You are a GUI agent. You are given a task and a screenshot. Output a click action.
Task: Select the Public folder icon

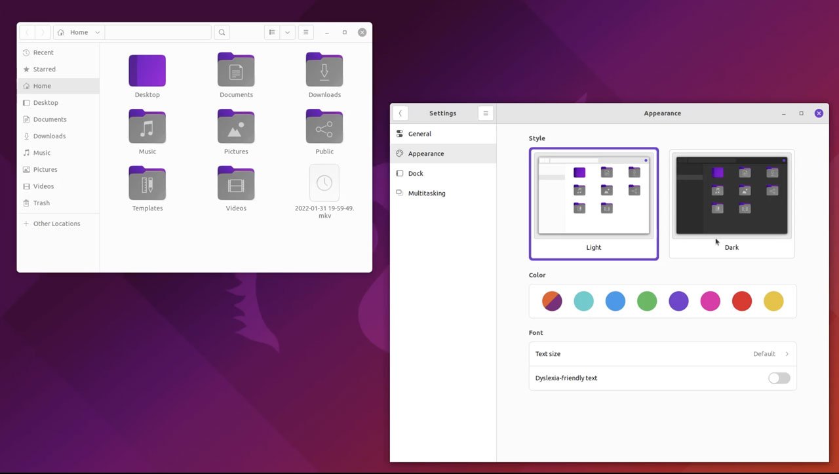click(324, 127)
